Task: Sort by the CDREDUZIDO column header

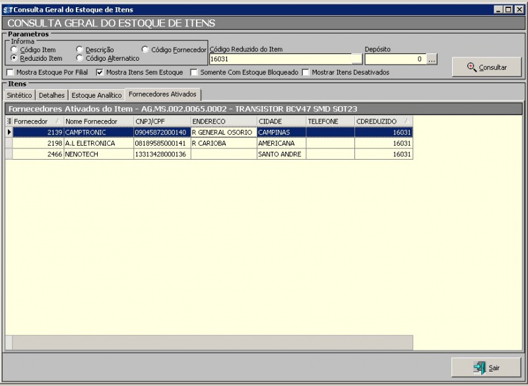Action: [376, 121]
